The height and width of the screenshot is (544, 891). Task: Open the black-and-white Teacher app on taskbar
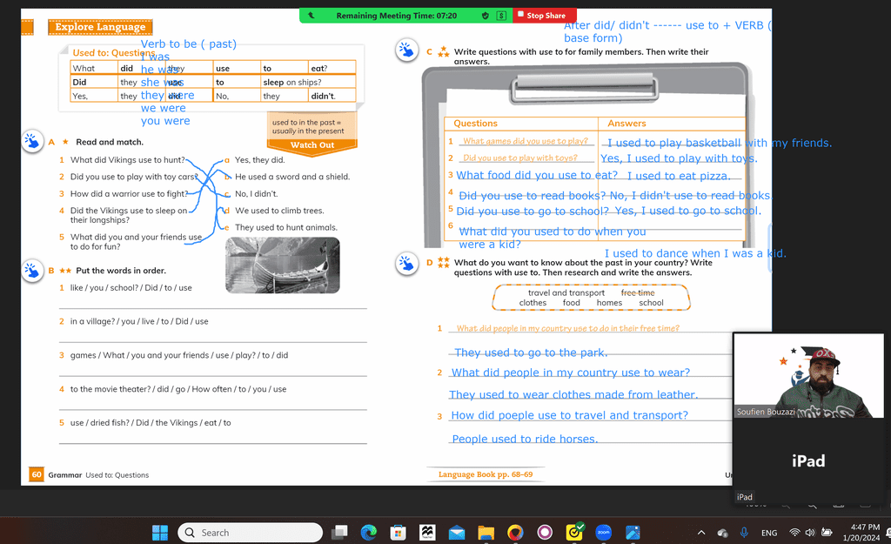coord(427,533)
